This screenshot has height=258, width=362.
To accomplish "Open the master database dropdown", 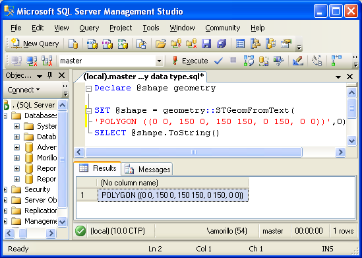I will point(159,61).
